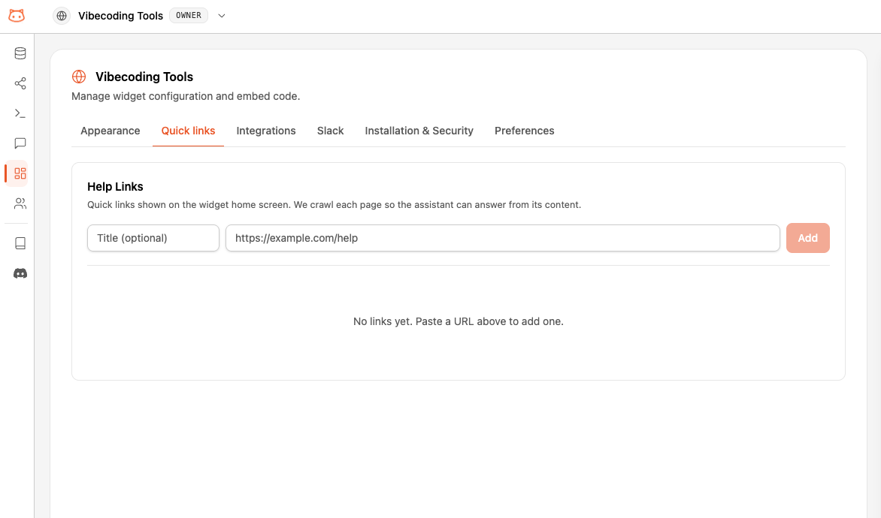Image resolution: width=881 pixels, height=518 pixels.
Task: Click the Vibecoding Tools workspace name in header
Action: 121,16
